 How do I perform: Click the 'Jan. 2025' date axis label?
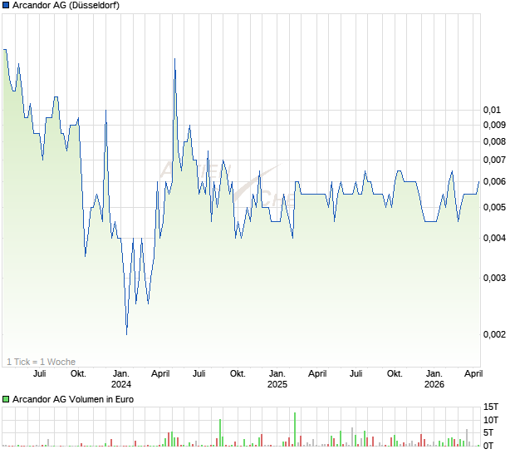pyautogui.click(x=277, y=378)
